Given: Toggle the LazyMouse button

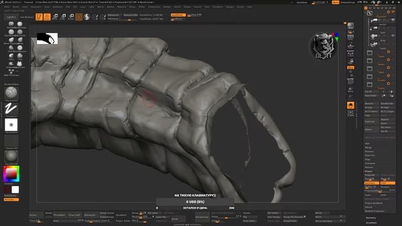Looking at the screenshot, I should coord(178,15).
